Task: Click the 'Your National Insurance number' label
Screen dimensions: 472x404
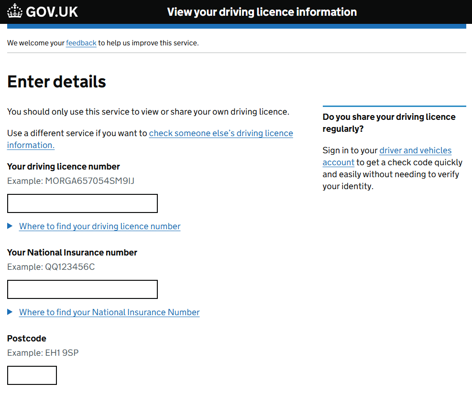Action: coord(72,253)
